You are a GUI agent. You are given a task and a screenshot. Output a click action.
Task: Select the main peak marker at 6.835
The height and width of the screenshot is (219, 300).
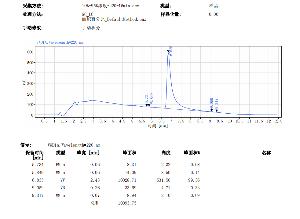(168, 51)
